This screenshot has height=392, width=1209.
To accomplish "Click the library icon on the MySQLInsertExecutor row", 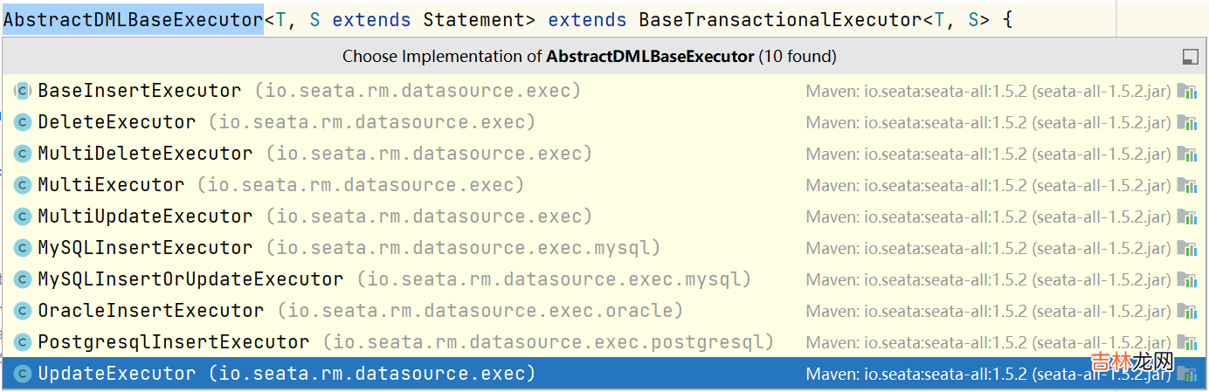I will coord(1186,248).
